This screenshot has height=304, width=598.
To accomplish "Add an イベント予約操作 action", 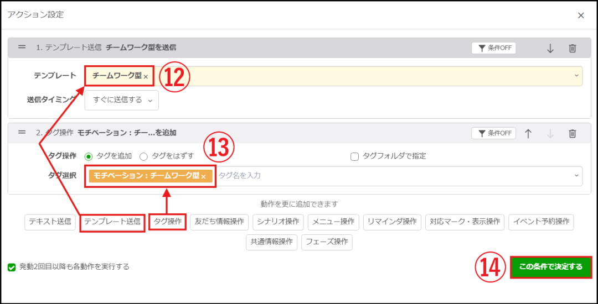I will coord(541,222).
